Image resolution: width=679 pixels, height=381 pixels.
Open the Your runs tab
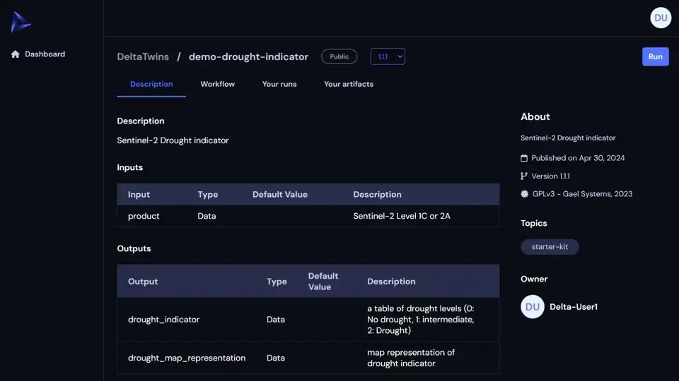coord(279,84)
